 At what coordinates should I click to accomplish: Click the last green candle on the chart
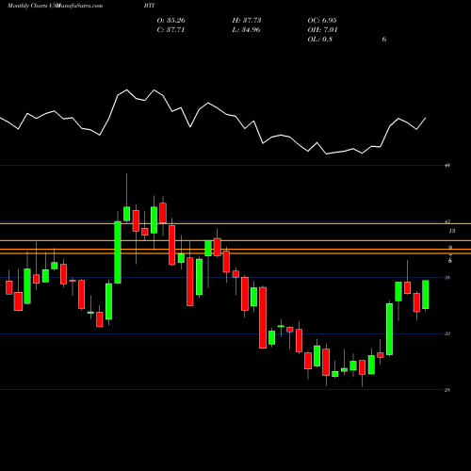[x=426, y=295]
